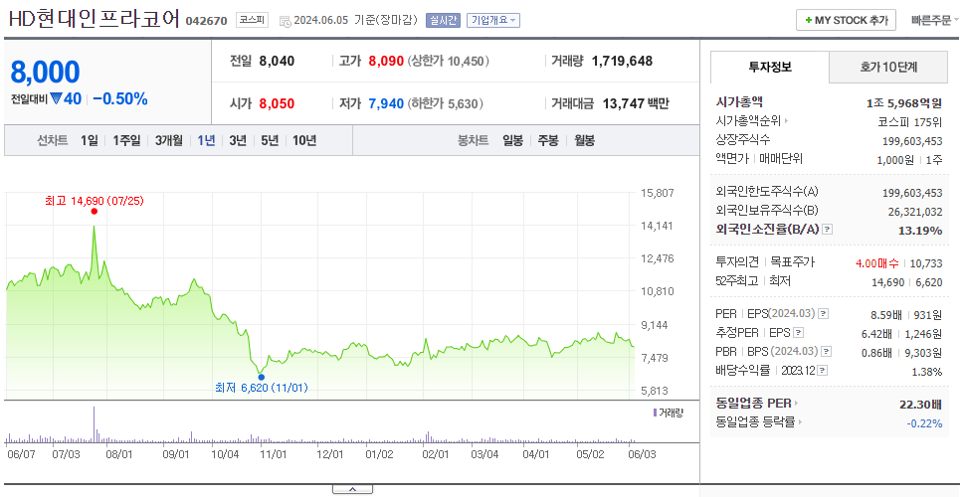This screenshot has width=963, height=497.
Task: Click the 시가총액 value 1조 5,968억원
Action: [904, 103]
